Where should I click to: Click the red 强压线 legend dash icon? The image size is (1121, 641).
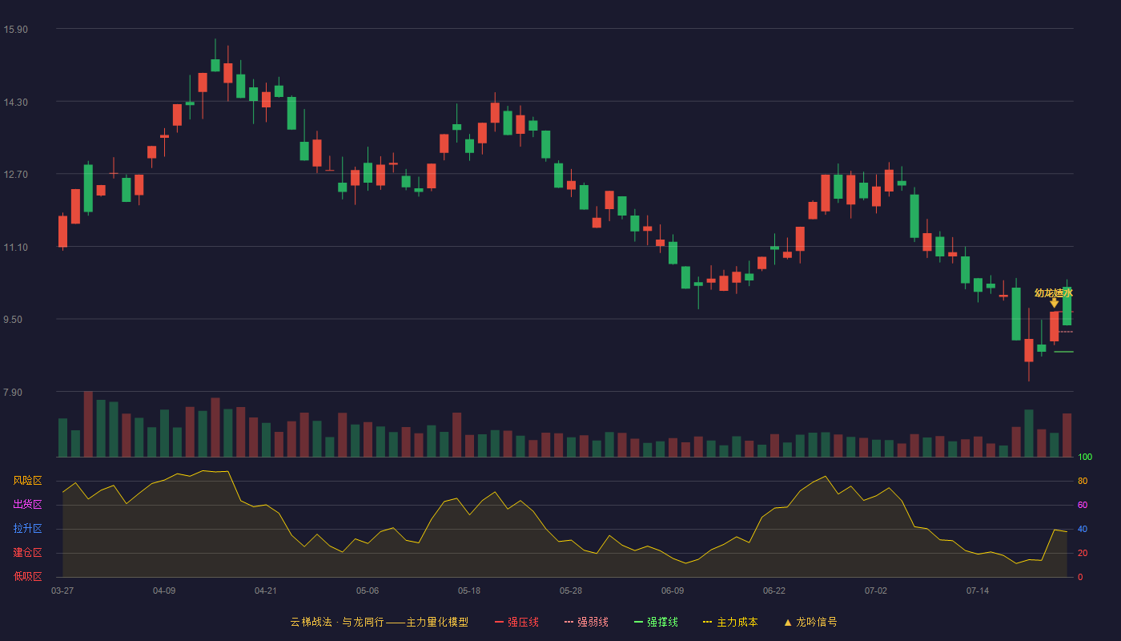499,623
